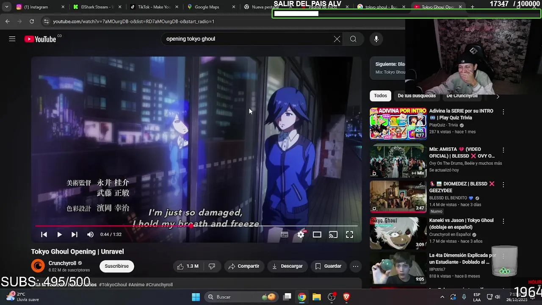Mute the video volume
The height and width of the screenshot is (305, 542).
[x=90, y=234]
